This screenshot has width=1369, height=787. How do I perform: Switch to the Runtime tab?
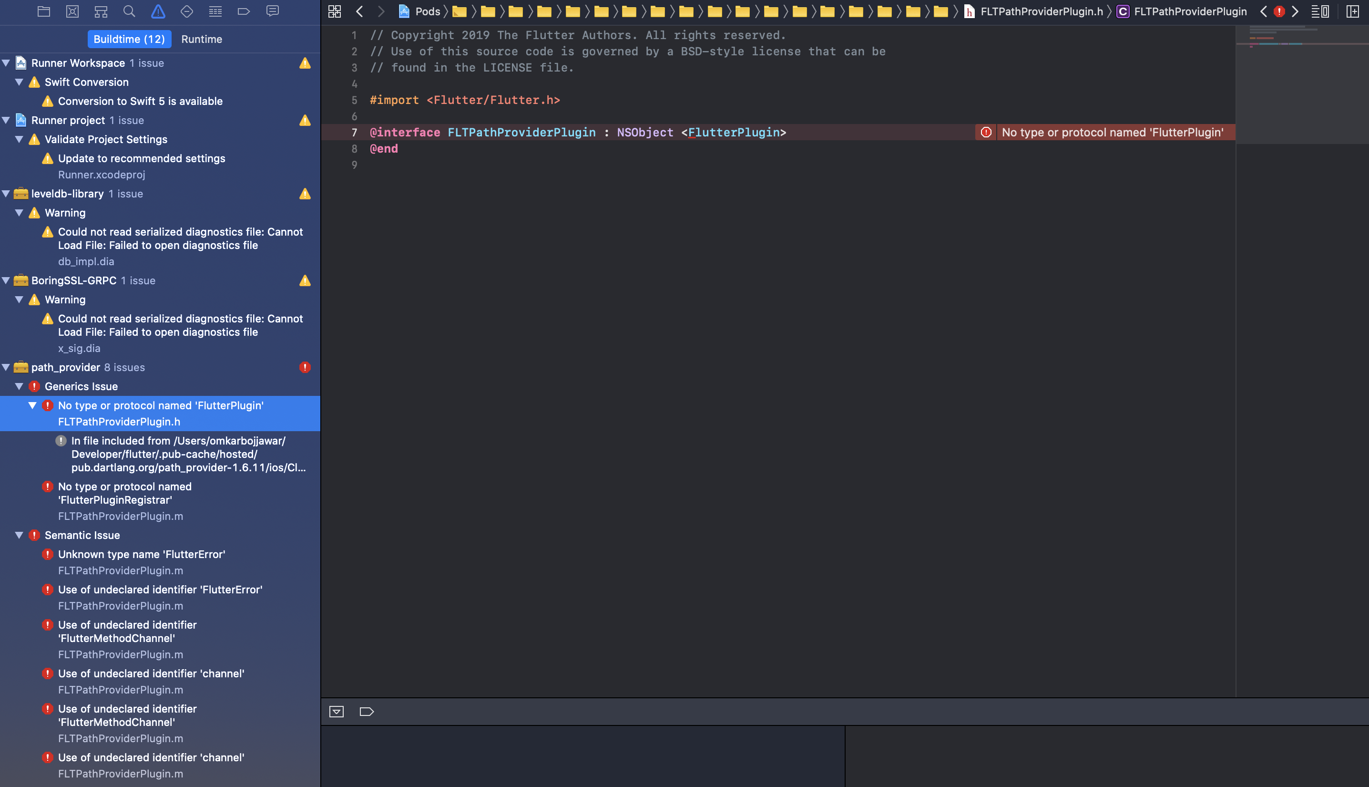[x=202, y=39]
